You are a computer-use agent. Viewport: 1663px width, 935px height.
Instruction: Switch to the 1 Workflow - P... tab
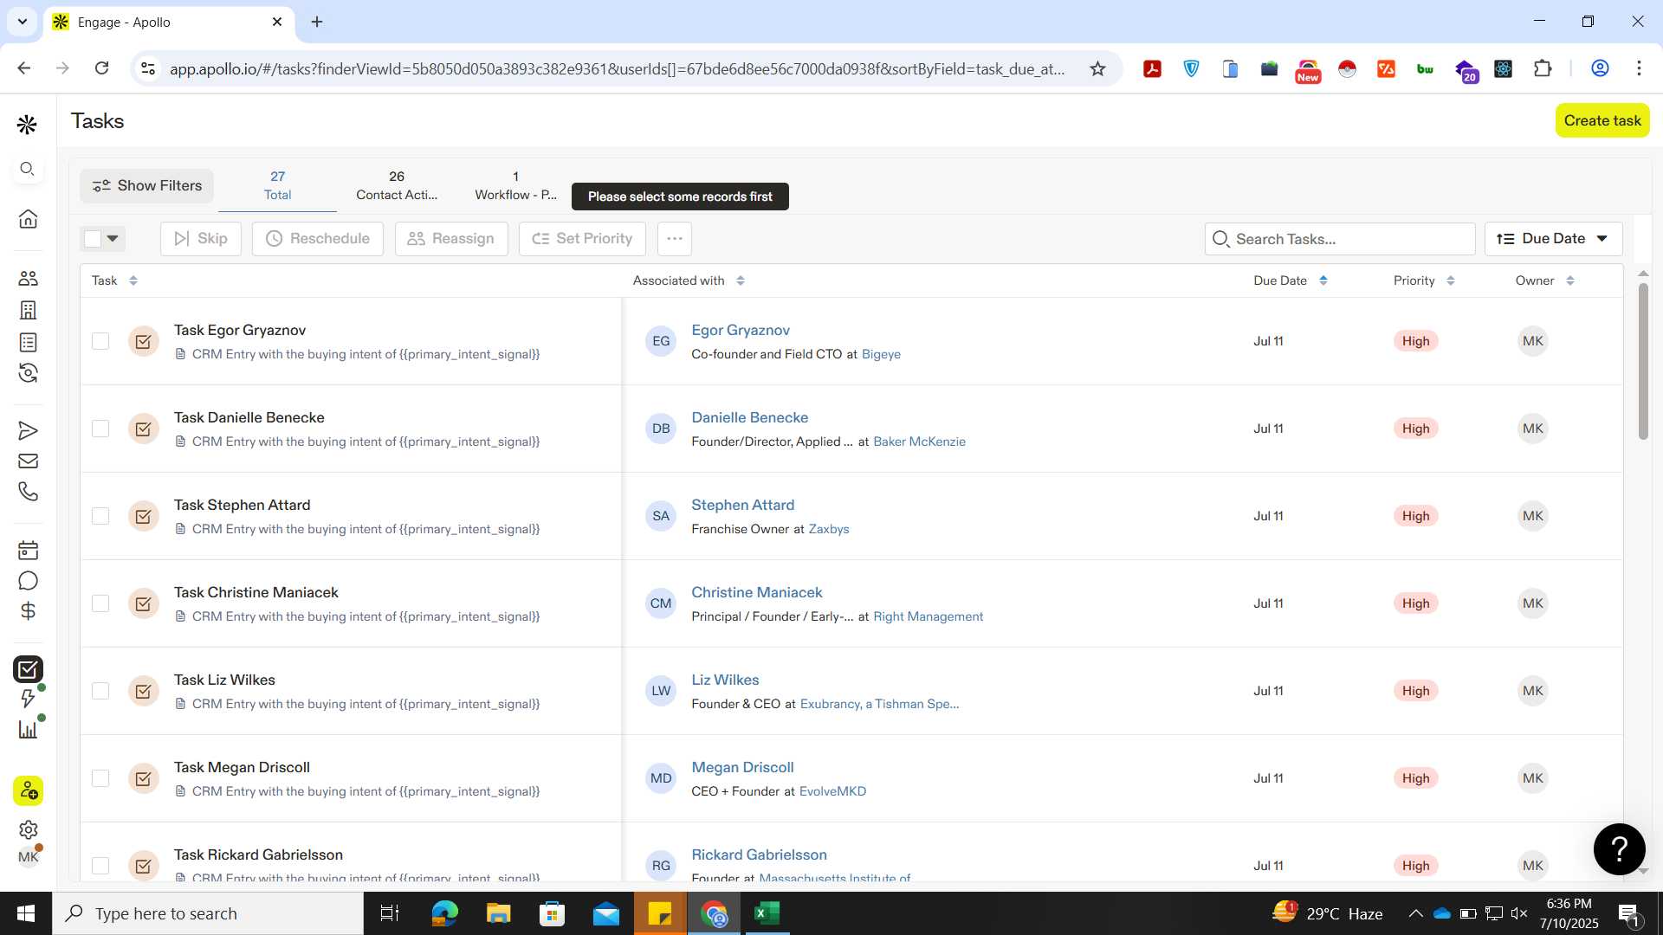515,185
